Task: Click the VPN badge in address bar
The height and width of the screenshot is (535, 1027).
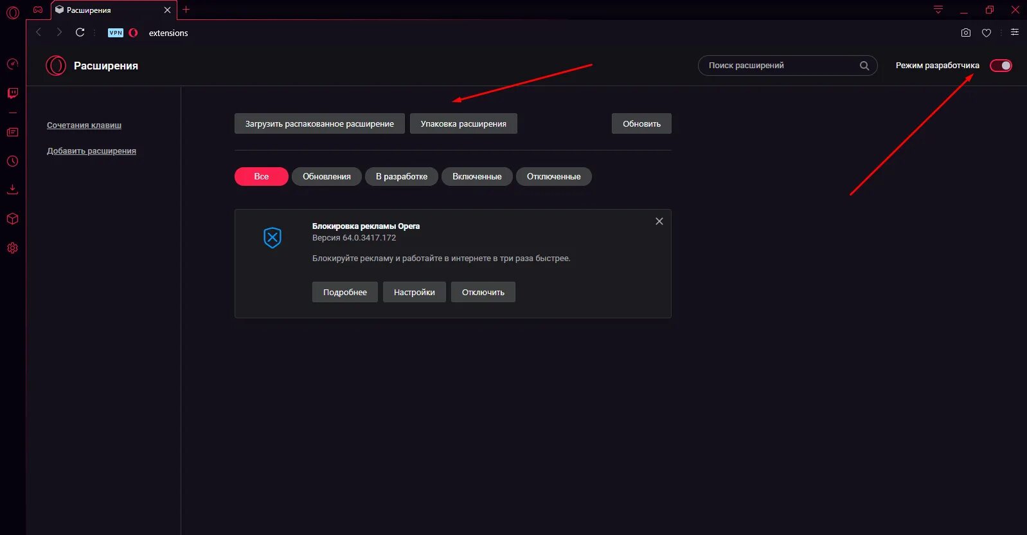Action: (116, 33)
